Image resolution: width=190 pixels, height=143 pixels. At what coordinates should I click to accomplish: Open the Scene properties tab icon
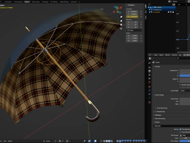coord(149,79)
